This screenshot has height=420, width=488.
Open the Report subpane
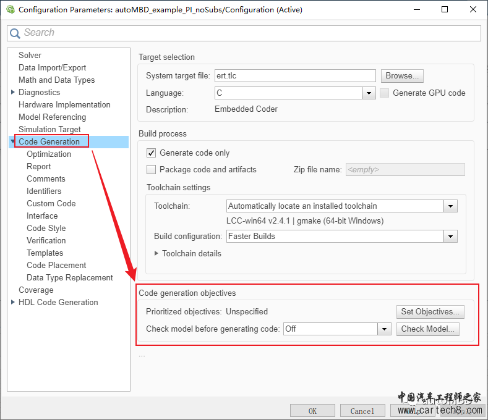click(38, 167)
